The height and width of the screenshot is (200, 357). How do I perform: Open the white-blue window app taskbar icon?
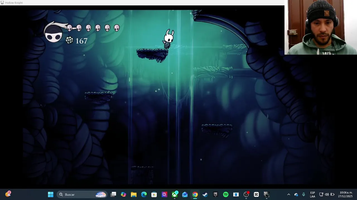pos(236,194)
